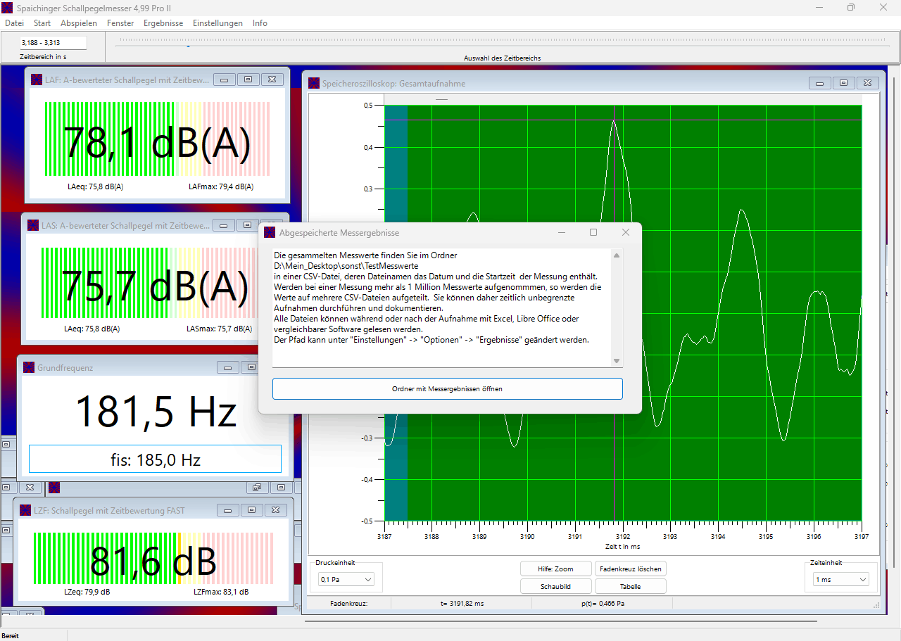The height and width of the screenshot is (641, 901).
Task: Open the Hilfe: Zoom button
Action: pos(555,569)
